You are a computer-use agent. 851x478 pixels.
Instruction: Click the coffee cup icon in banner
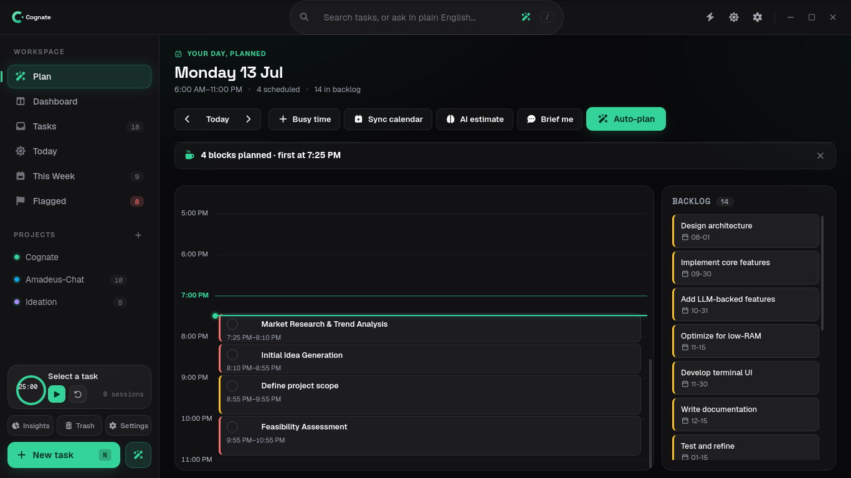click(x=189, y=155)
